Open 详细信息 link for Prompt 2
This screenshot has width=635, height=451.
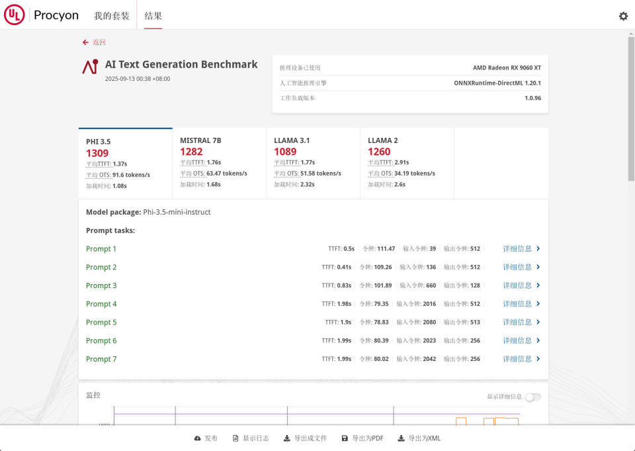[517, 267]
